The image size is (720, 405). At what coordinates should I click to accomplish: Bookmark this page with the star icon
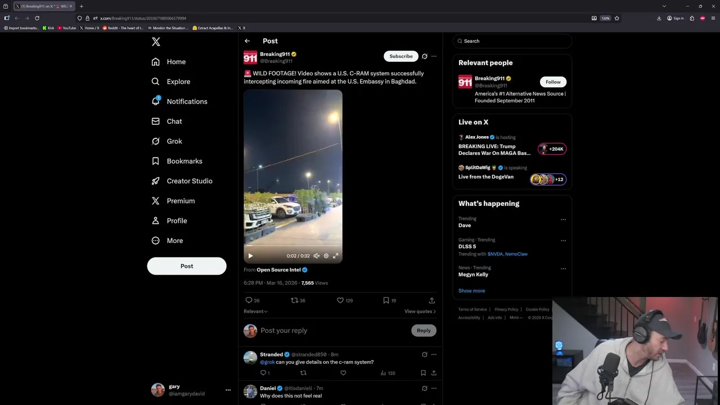[x=616, y=18]
